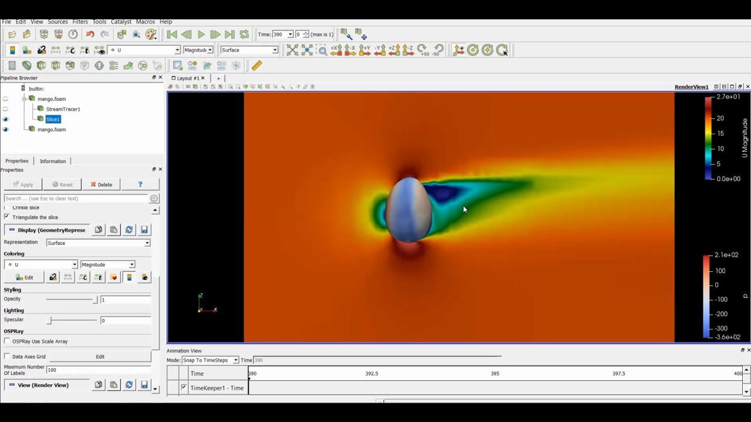The height and width of the screenshot is (422, 751).
Task: Copy Display properties icon
Action: point(99,230)
